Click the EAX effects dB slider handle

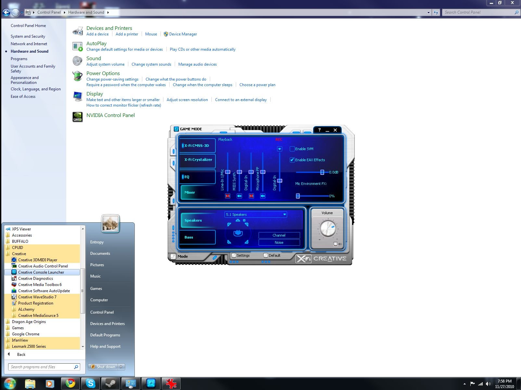(x=322, y=172)
